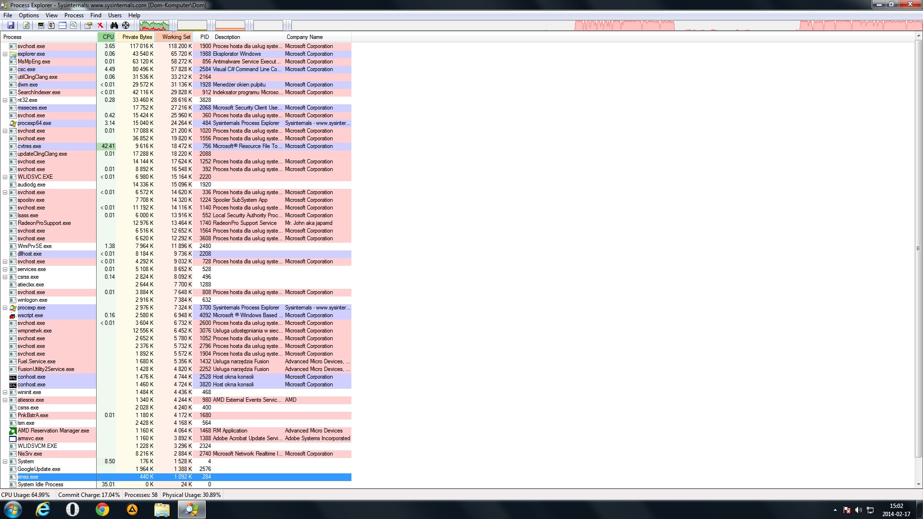This screenshot has width=923, height=519.
Task: Select the MsMpEng.exe process row
Action: pos(176,62)
